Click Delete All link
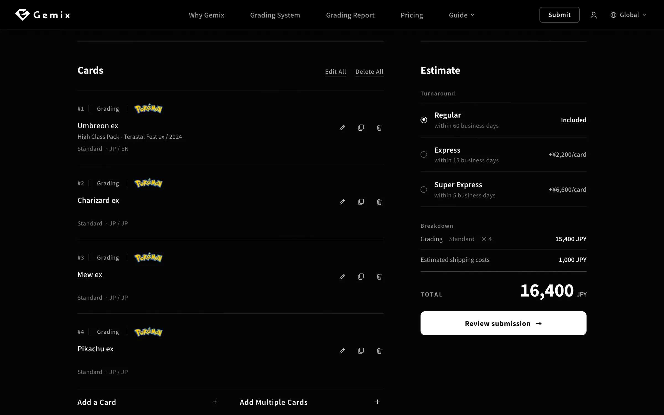The height and width of the screenshot is (415, 664). point(369,72)
